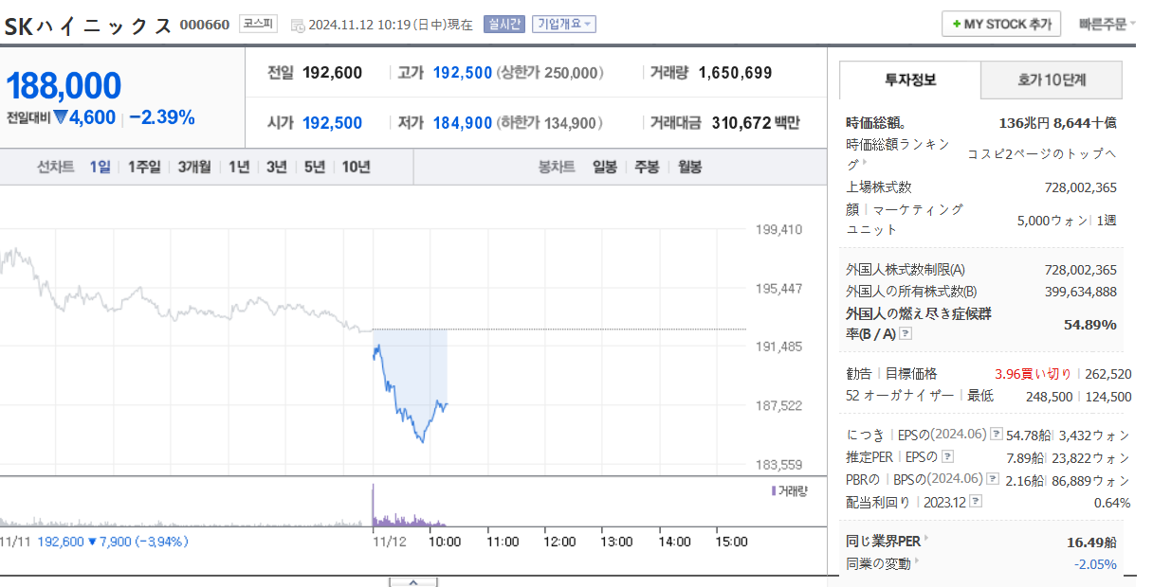Open help icon next to BPS(2024.06)
This screenshot has width=1153, height=587.
(x=993, y=479)
